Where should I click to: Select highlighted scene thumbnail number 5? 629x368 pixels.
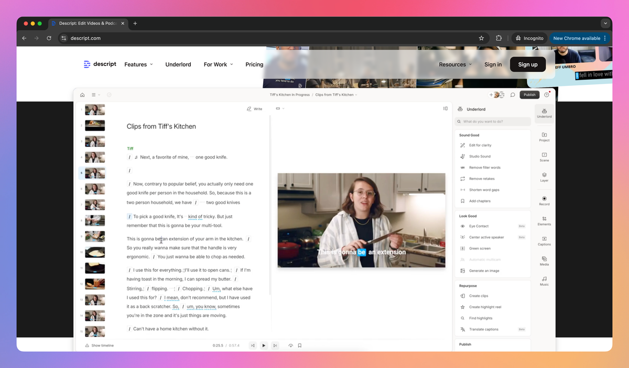(95, 173)
